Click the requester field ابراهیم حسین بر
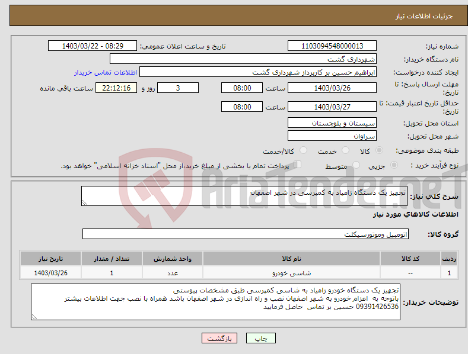Image resolution: width=468 pixels, height=354 pixels. coord(258,72)
